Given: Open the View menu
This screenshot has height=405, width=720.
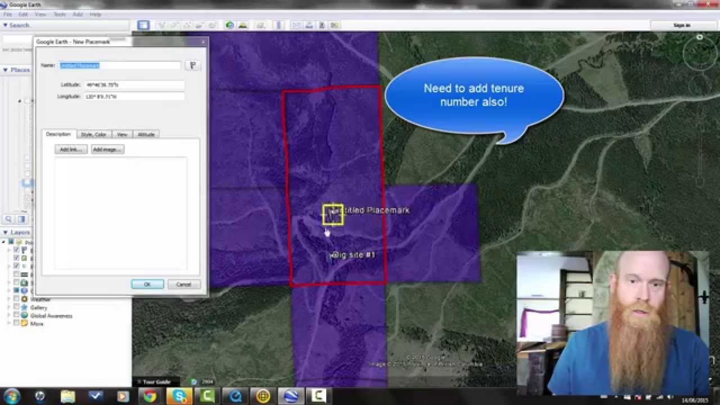Looking at the screenshot, I should 41,14.
